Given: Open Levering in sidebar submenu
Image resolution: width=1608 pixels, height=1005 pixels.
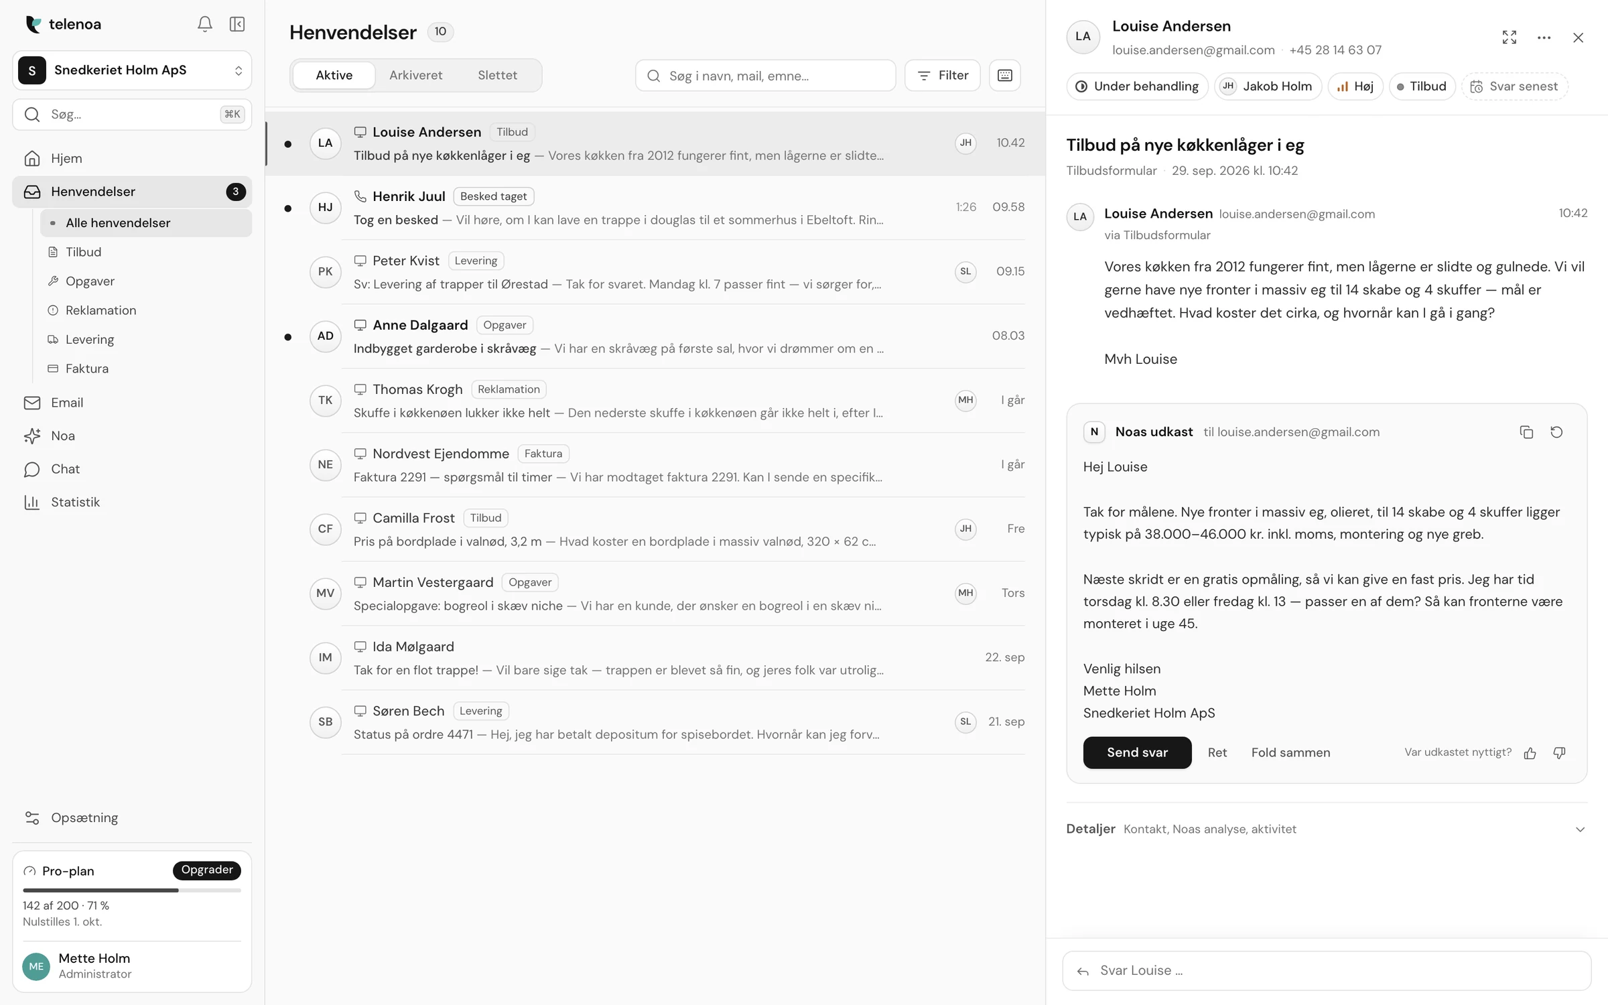Looking at the screenshot, I should tap(146, 340).
